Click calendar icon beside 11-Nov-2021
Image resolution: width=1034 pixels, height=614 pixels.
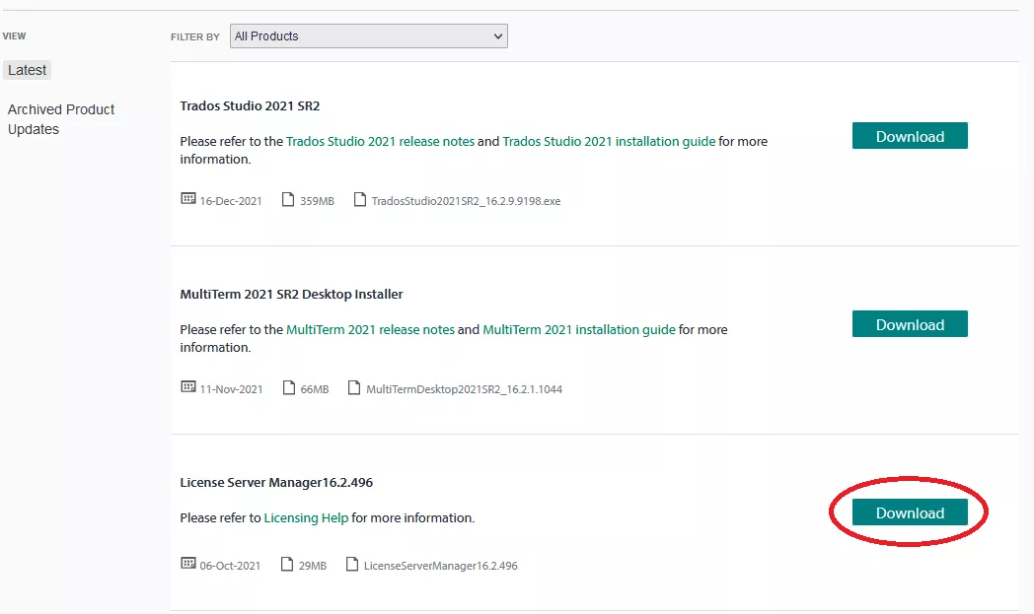tap(187, 386)
